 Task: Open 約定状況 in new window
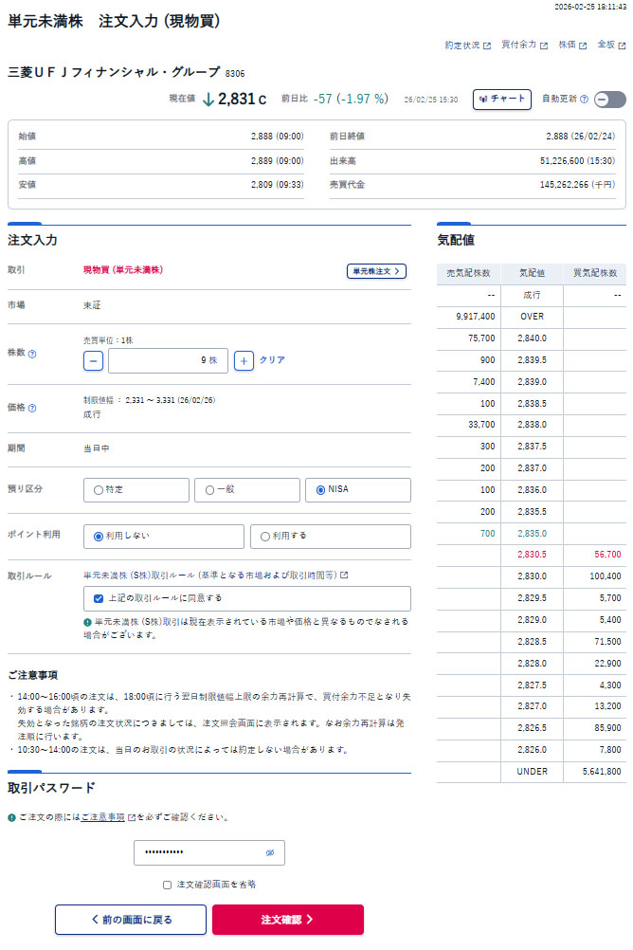[x=467, y=46]
